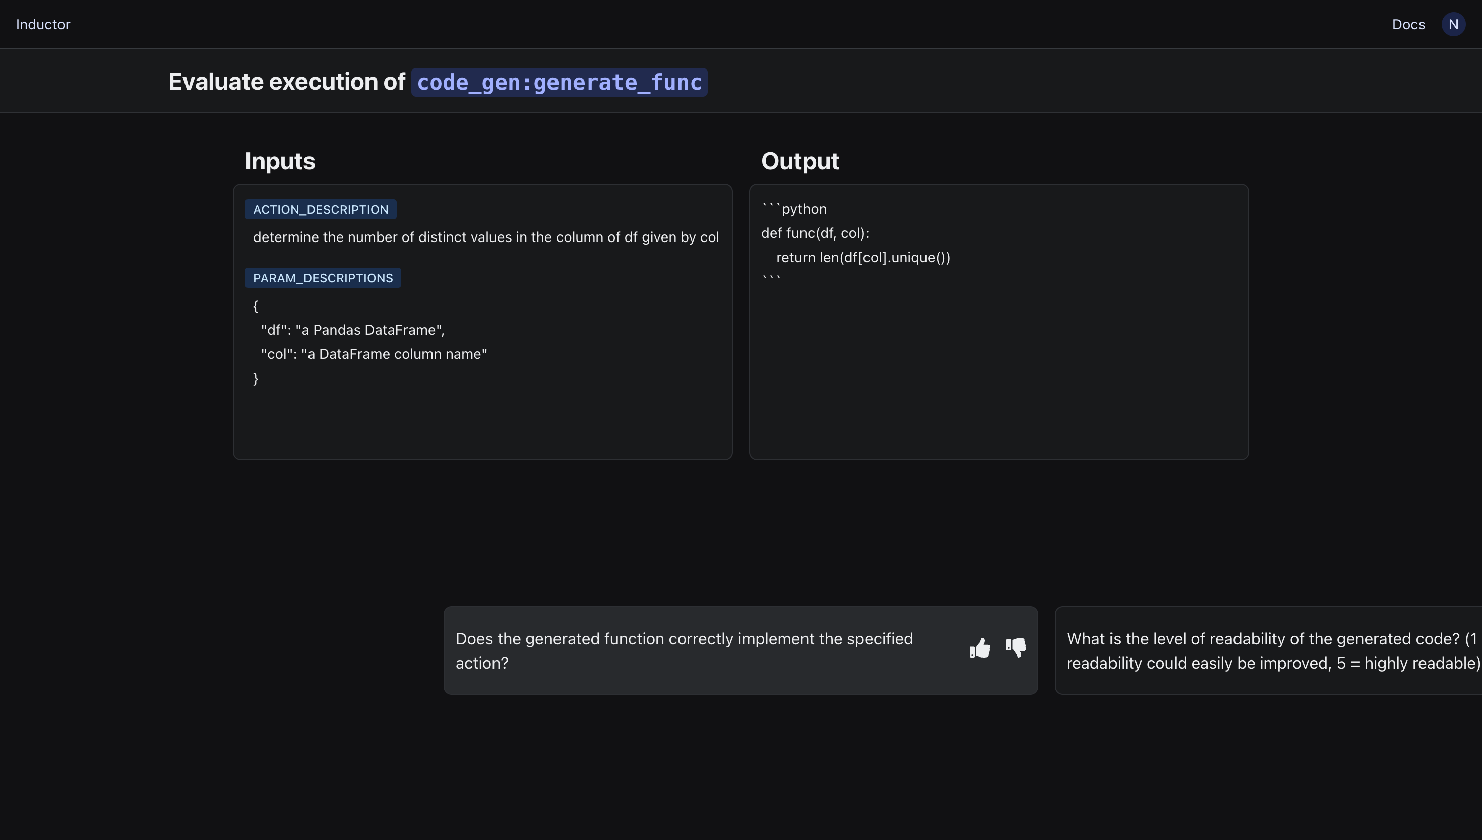The width and height of the screenshot is (1482, 840).
Task: Click the ```python opening fence line
Action: pos(794,209)
